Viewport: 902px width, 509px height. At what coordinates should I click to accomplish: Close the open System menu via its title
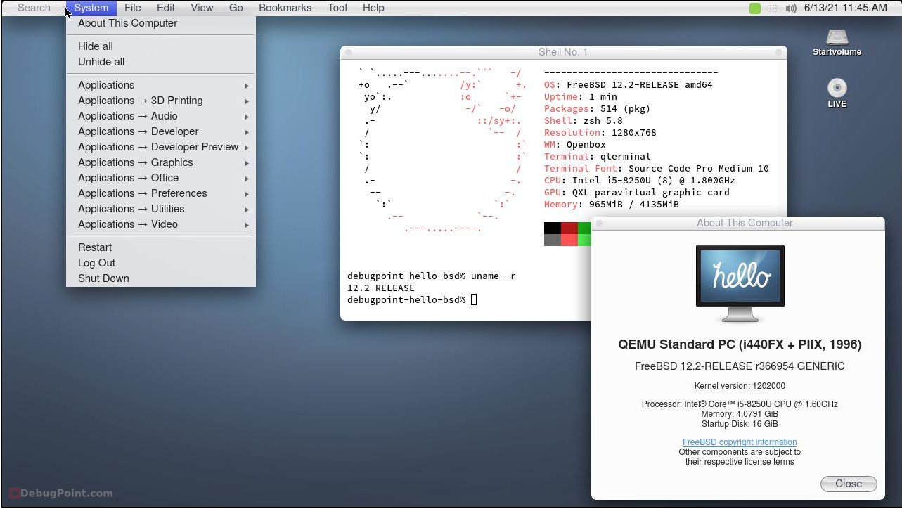point(91,8)
